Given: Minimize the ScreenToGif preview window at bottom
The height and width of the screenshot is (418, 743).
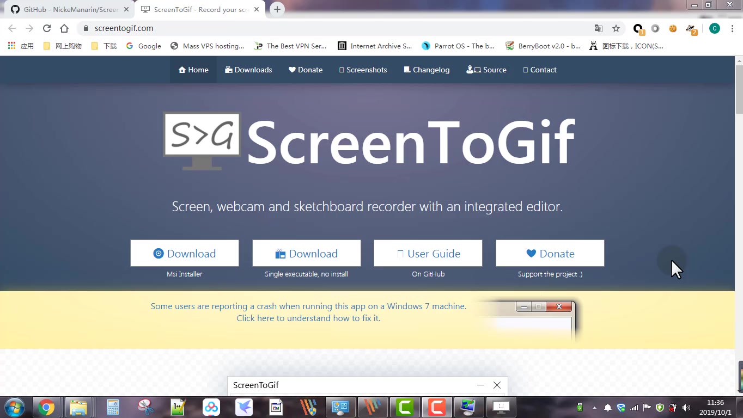Looking at the screenshot, I should (x=480, y=385).
